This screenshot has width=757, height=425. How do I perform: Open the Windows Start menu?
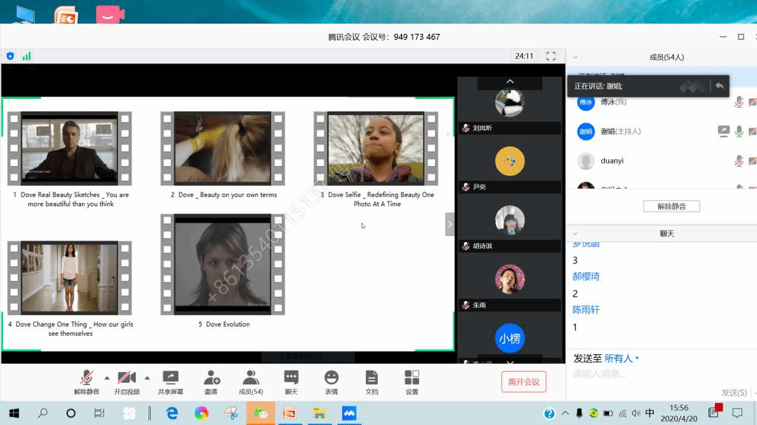pyautogui.click(x=14, y=413)
